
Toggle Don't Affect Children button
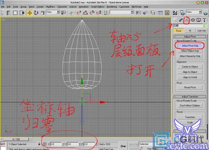coord(190,105)
